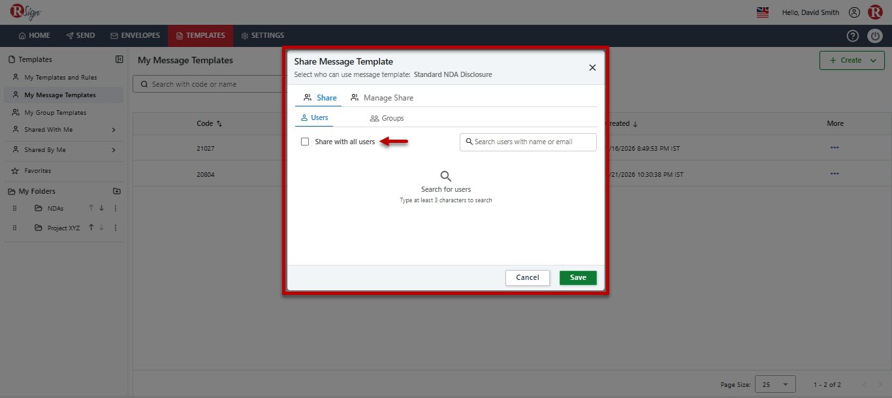Sort by Created column arrow
The height and width of the screenshot is (398, 892).
[x=635, y=123]
